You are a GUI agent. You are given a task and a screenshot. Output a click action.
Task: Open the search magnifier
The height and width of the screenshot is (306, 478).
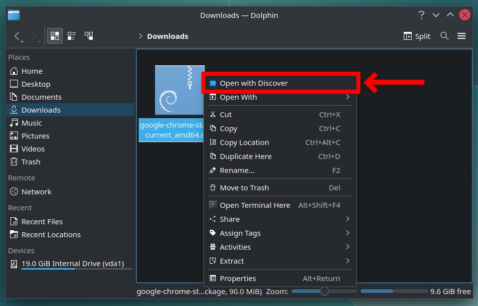[x=444, y=36]
